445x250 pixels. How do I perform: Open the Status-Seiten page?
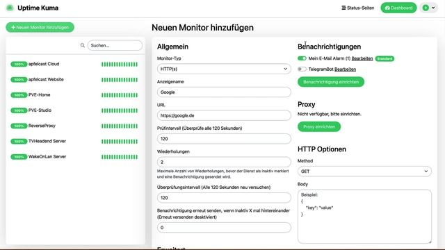point(357,8)
